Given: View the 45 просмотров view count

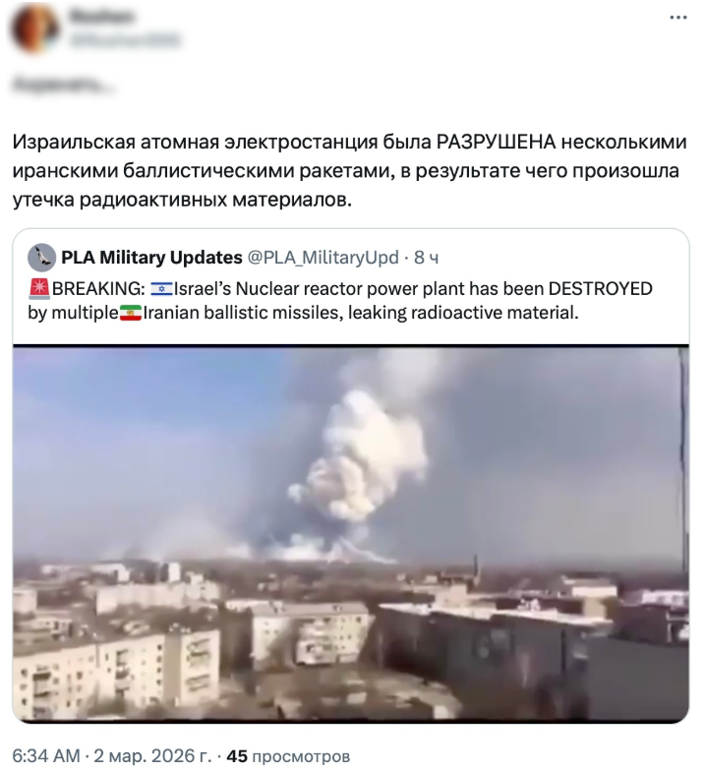Looking at the screenshot, I should coord(288,756).
